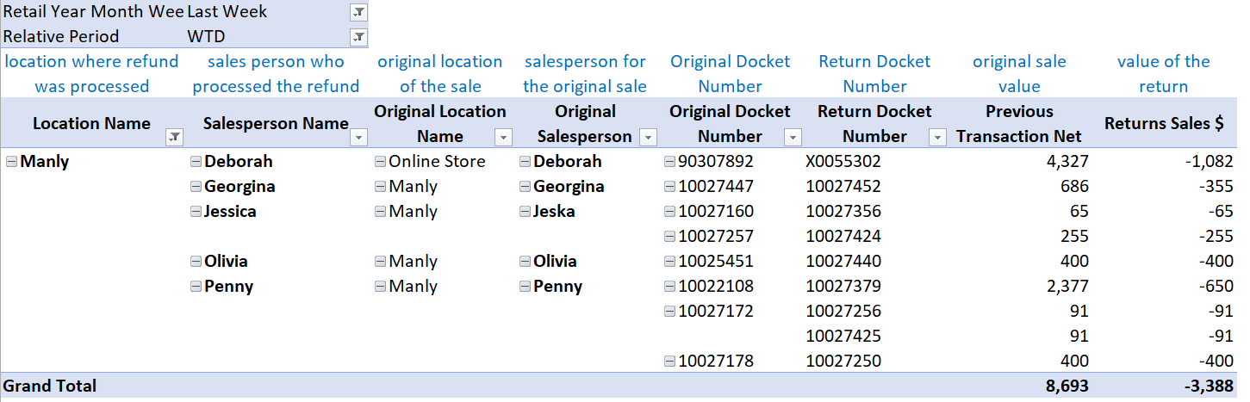Image resolution: width=1250 pixels, height=402 pixels.
Task: Click the Original Docket Number filter icon
Action: click(x=793, y=137)
